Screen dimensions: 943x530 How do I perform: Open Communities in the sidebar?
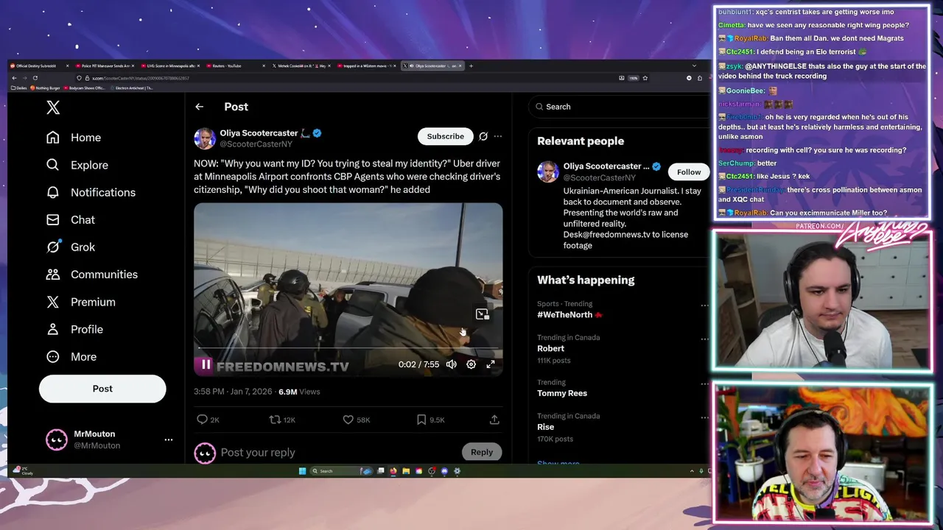(x=91, y=274)
